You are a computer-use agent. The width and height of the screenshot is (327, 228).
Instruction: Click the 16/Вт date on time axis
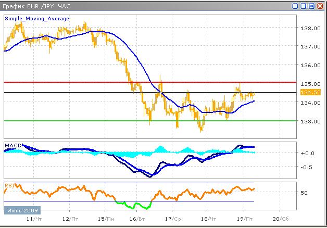[x=137, y=220]
